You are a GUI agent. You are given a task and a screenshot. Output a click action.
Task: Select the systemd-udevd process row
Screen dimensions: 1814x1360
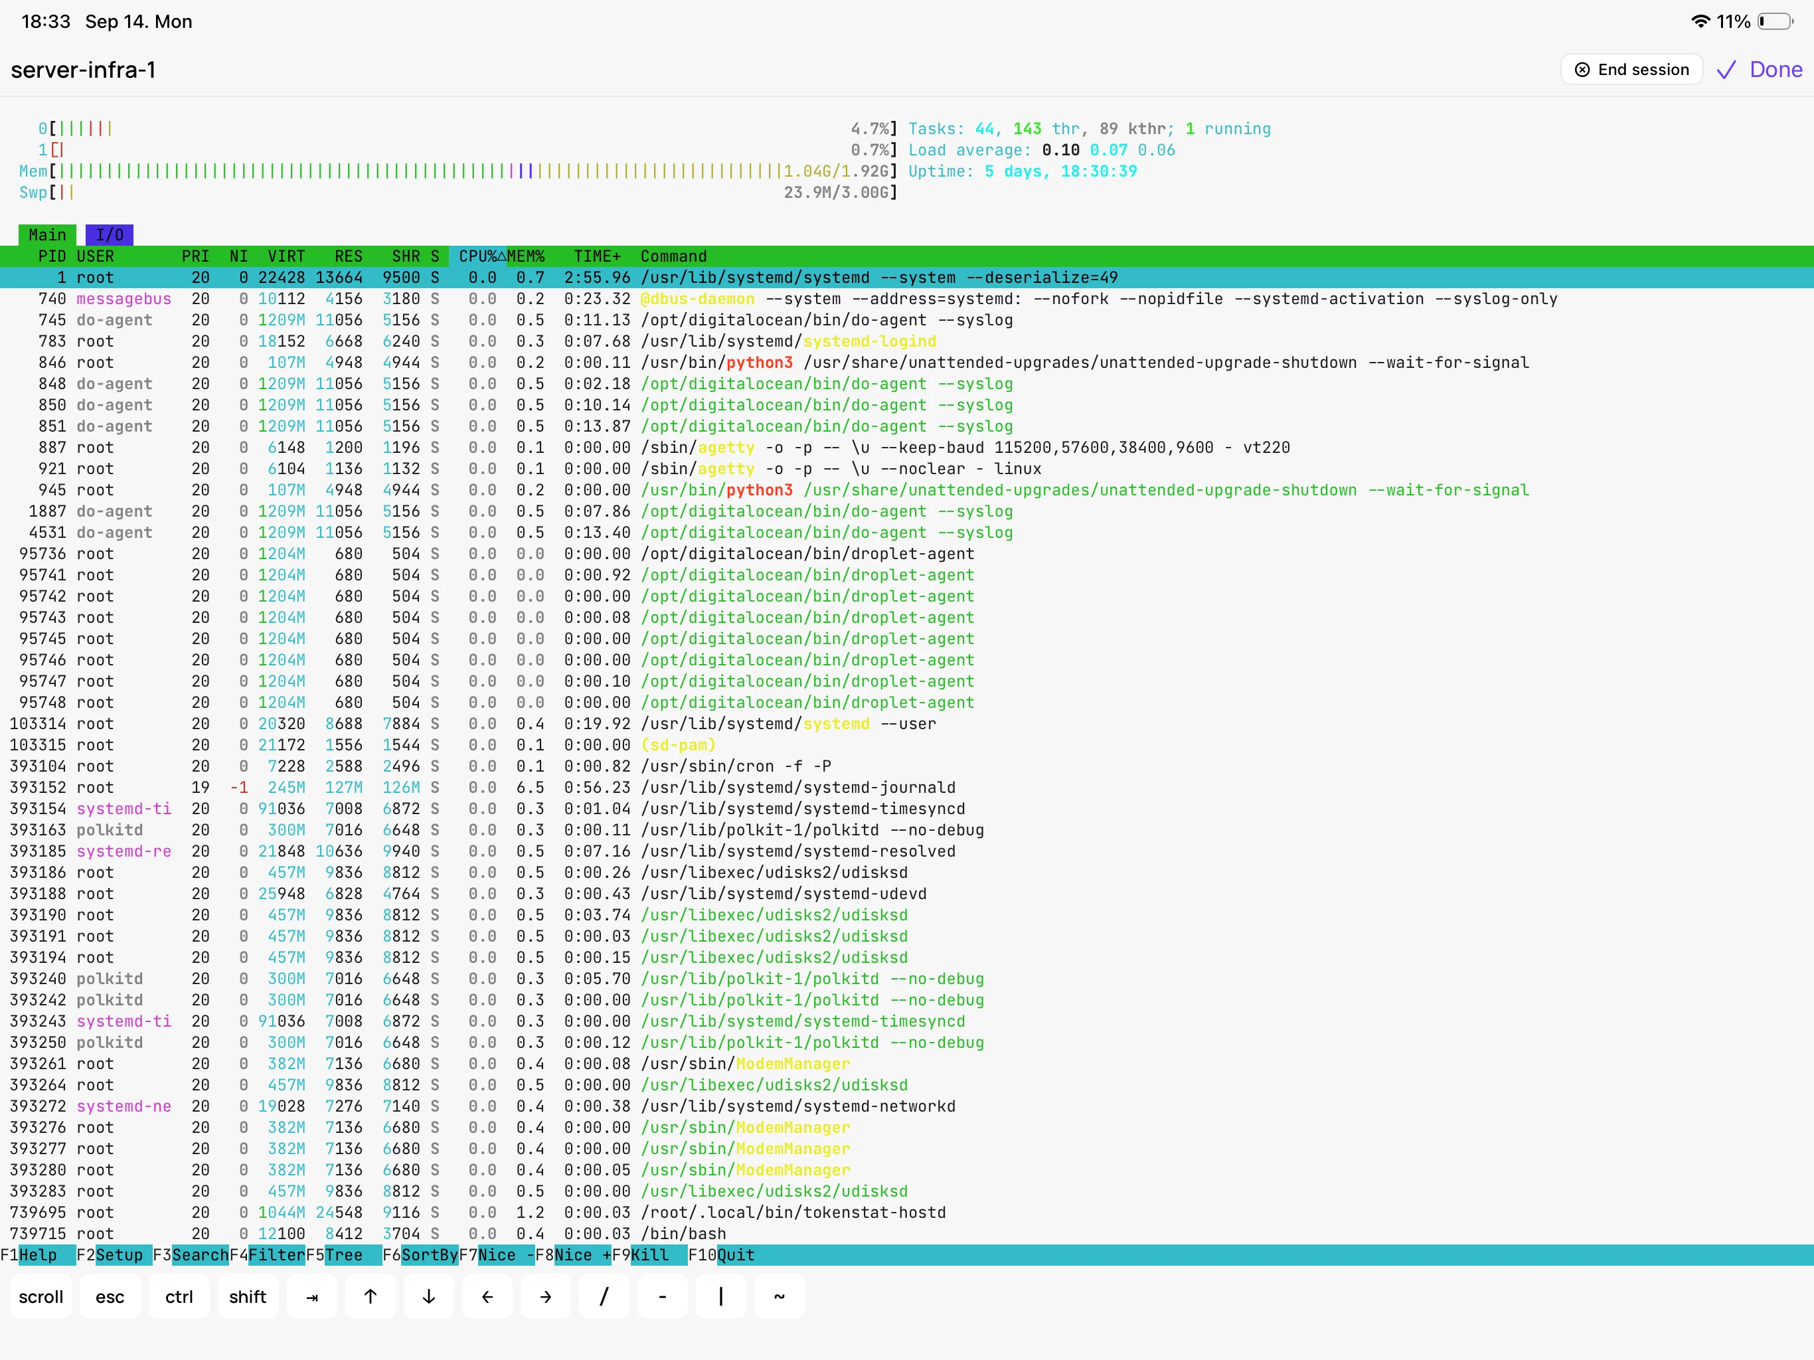click(907, 893)
